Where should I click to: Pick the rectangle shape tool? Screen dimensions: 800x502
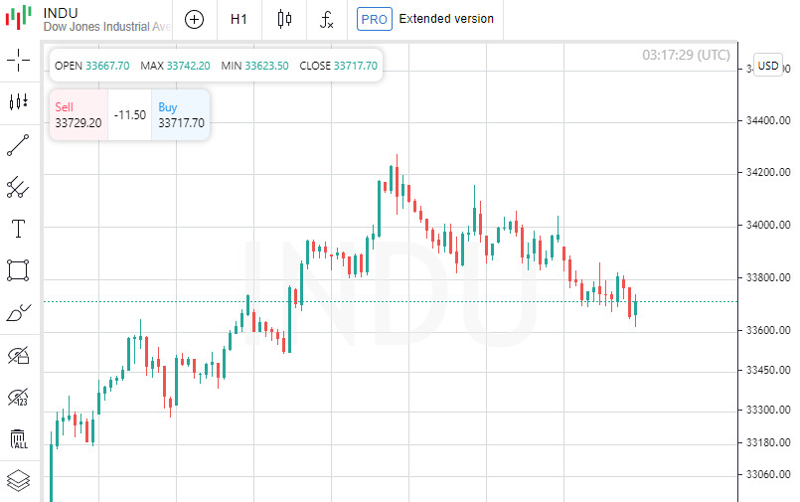click(19, 270)
